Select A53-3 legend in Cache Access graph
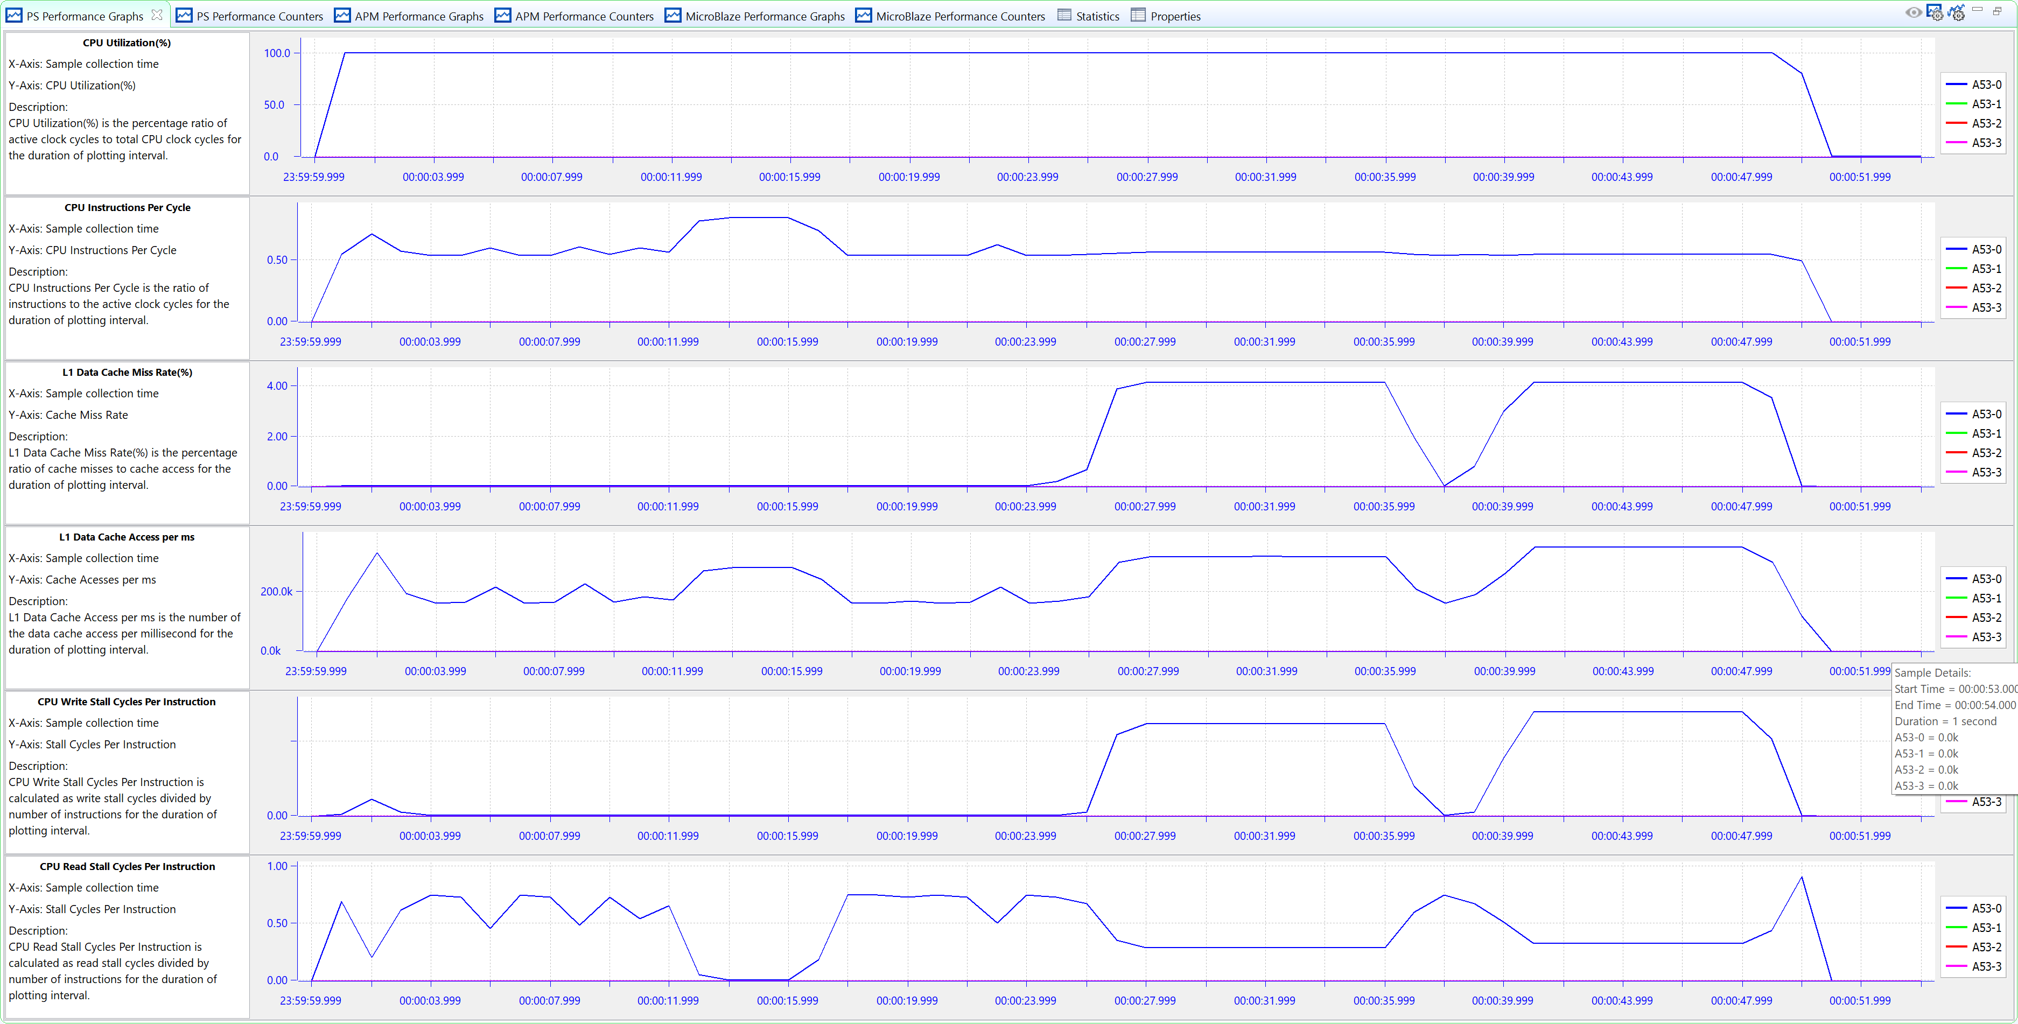2018x1024 pixels. click(x=1973, y=637)
